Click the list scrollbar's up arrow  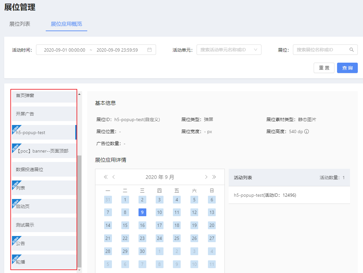pos(79,94)
